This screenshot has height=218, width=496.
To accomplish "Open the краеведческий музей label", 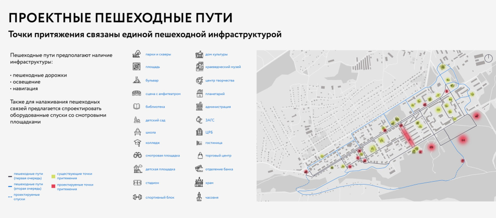I will [223, 67].
